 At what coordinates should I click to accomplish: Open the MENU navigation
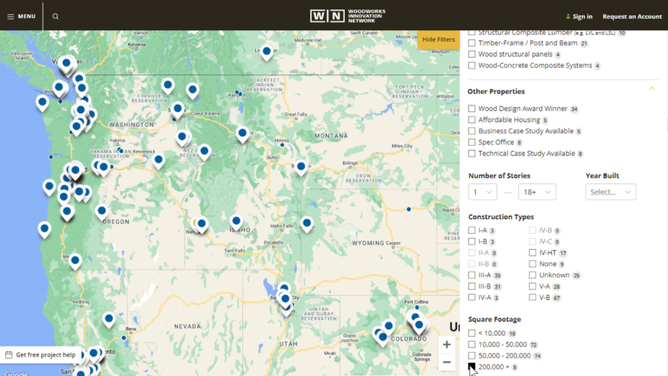point(22,16)
